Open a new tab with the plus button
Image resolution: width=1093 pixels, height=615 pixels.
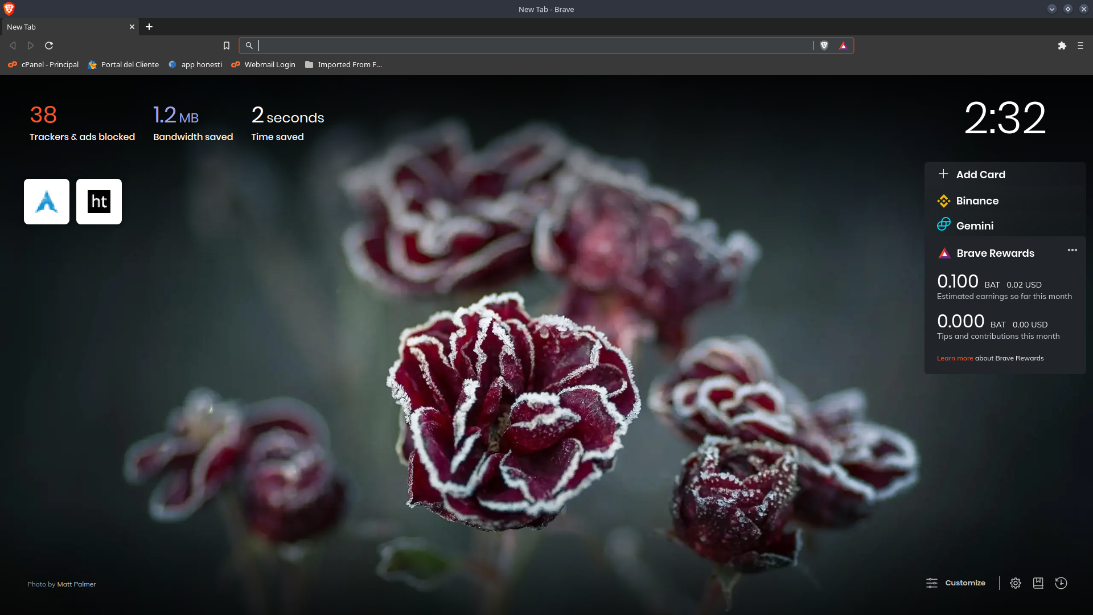coord(149,27)
